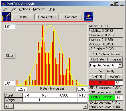This screenshot has width=126, height=111.
Task: Open the Options menu
Action: (25, 9)
